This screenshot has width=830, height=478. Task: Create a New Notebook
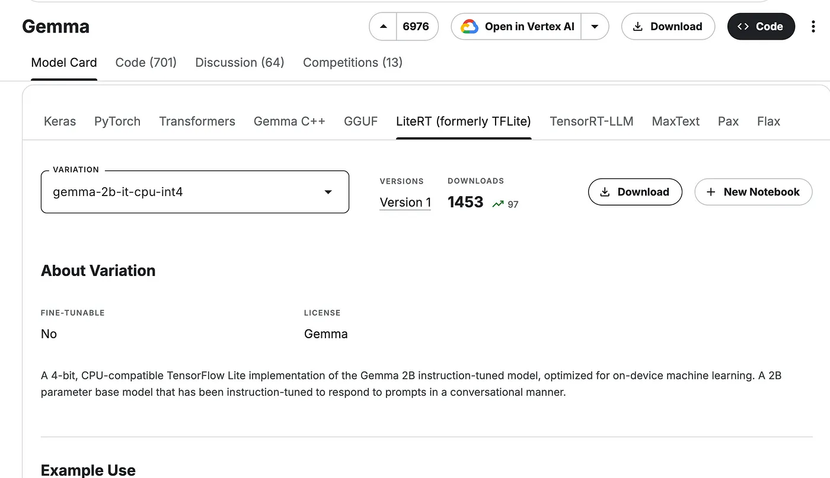pos(753,192)
